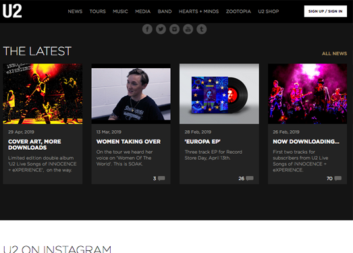This screenshot has height=253, width=353.
Task: Click the Europa EP vinyl thumbnail
Action: pos(219,94)
